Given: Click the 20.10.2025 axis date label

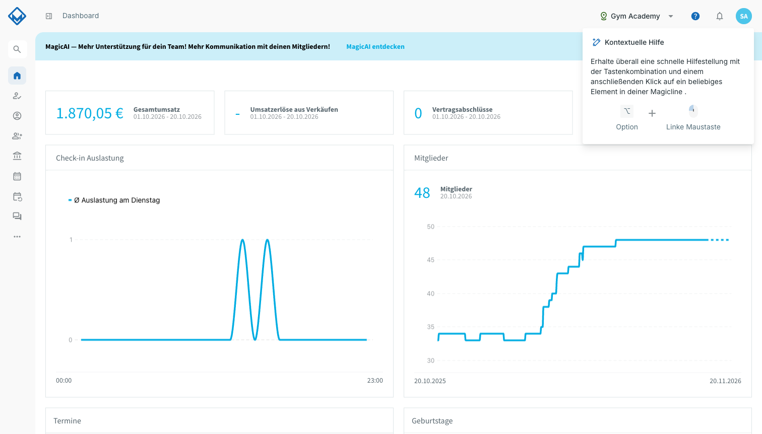Looking at the screenshot, I should click(430, 381).
